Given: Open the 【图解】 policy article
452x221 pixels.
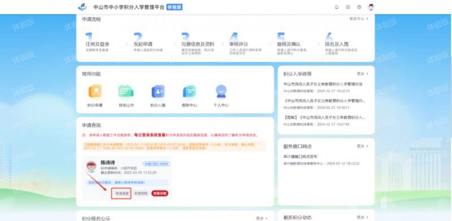Looking at the screenshot, I should [324, 117].
